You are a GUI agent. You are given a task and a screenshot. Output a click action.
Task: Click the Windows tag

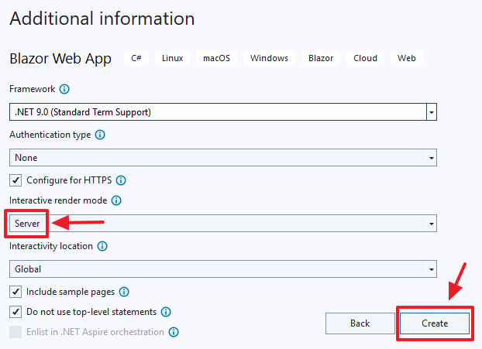click(269, 58)
